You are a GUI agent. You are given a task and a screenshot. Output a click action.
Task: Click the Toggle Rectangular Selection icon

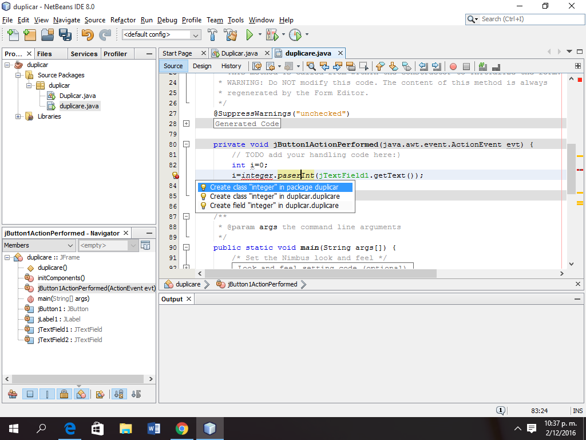pyautogui.click(x=363, y=66)
